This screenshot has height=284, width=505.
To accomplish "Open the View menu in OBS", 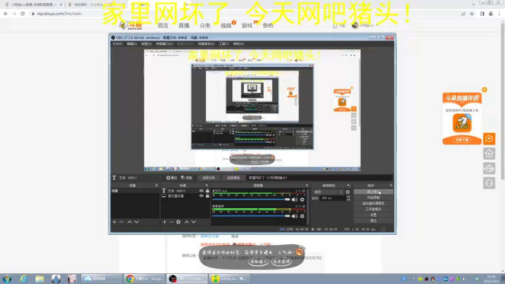I will (146, 44).
